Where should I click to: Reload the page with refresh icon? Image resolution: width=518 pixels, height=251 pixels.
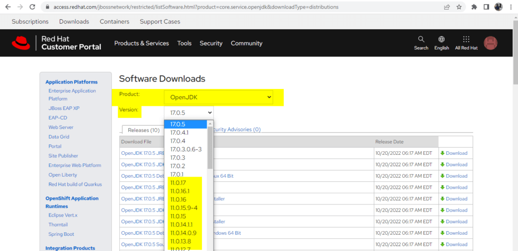[32, 7]
